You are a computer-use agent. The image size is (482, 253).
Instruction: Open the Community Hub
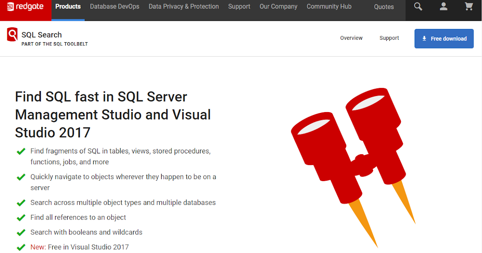329,6
